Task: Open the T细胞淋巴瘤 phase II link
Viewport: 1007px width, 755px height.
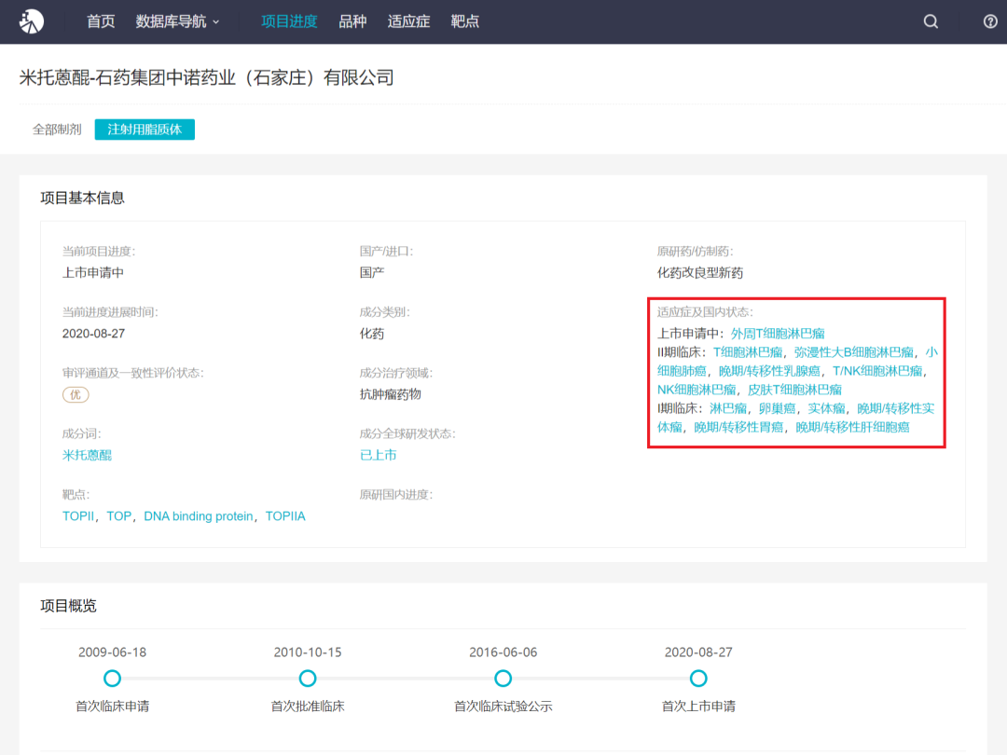Action: 748,351
